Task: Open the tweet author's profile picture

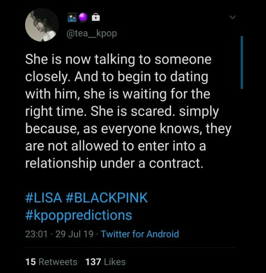Action: (x=42, y=25)
